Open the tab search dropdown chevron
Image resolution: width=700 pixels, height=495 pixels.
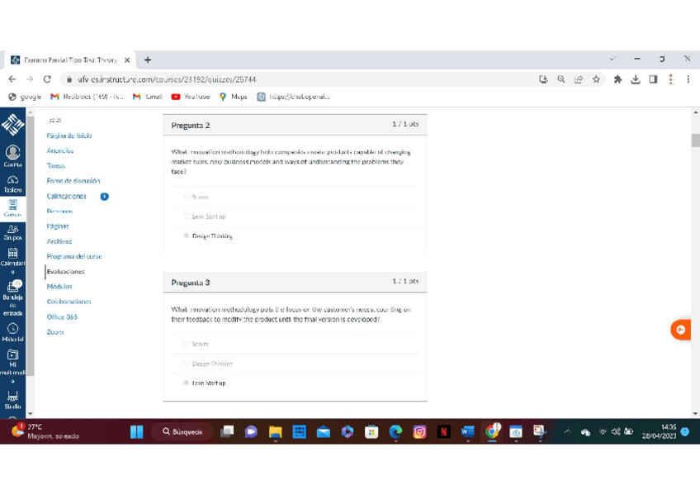[612, 59]
